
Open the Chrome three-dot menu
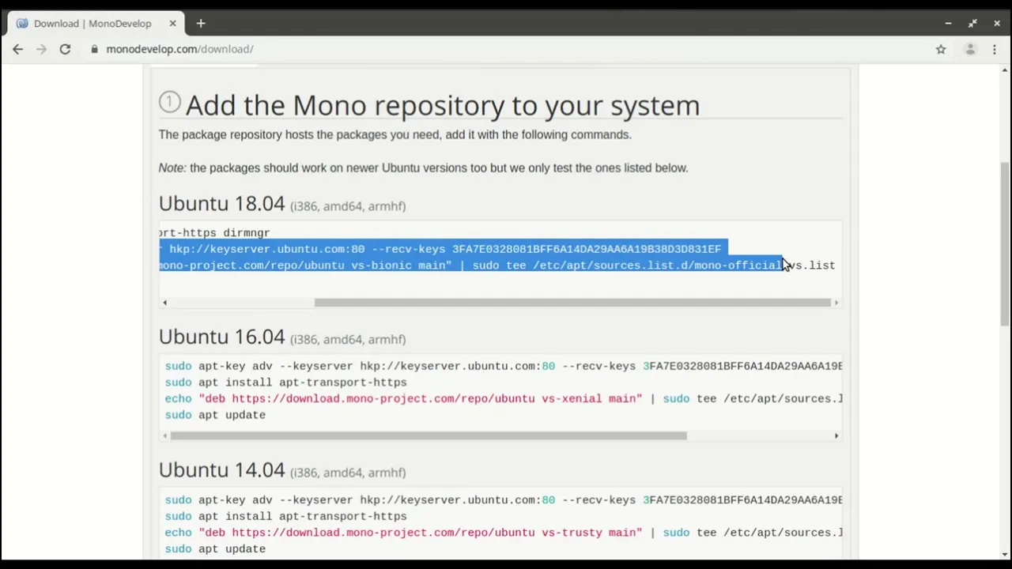pos(995,49)
